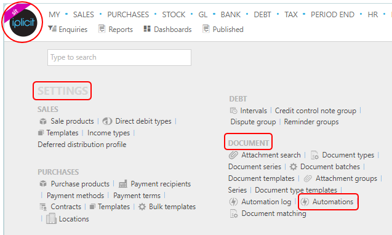This screenshot has width=392, height=235.
Task: Focus the Type to search field
Action: (119, 57)
